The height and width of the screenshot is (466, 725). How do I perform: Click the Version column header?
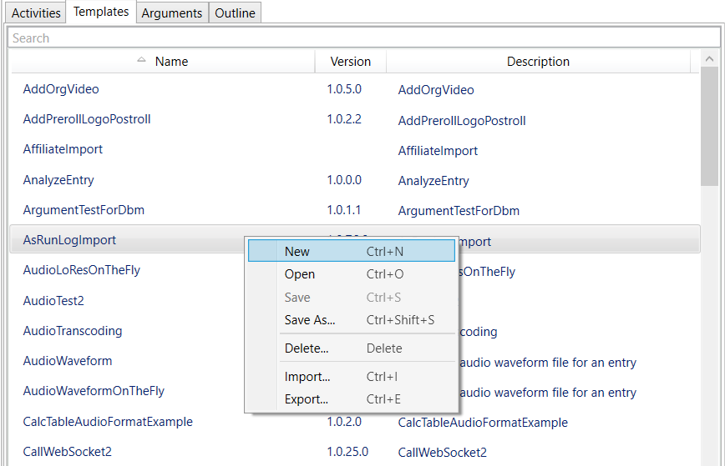[x=350, y=62]
